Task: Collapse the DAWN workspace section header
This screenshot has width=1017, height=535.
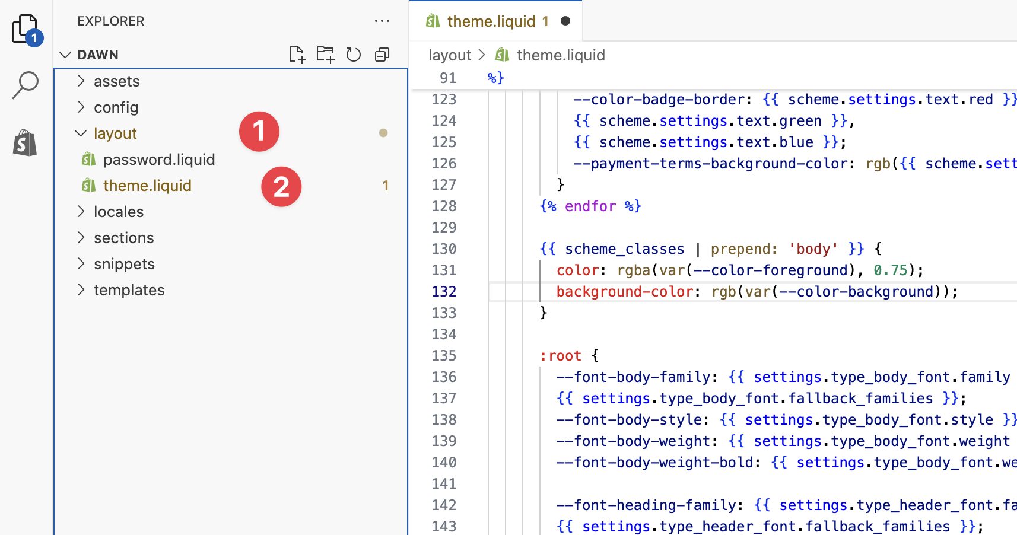Action: pyautogui.click(x=97, y=55)
